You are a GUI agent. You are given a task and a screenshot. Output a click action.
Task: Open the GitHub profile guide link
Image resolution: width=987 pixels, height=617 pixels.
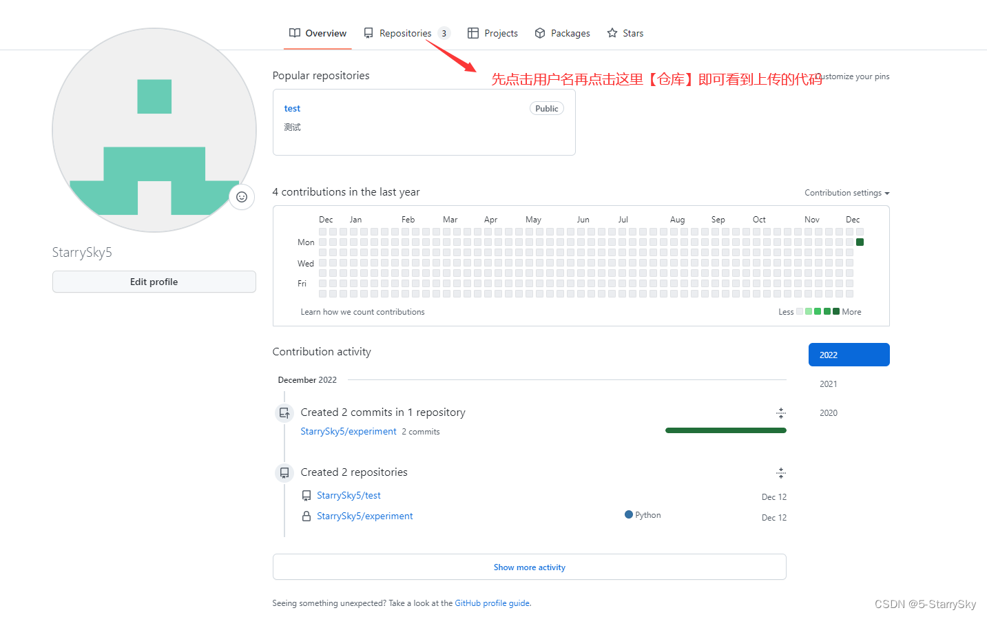(492, 603)
